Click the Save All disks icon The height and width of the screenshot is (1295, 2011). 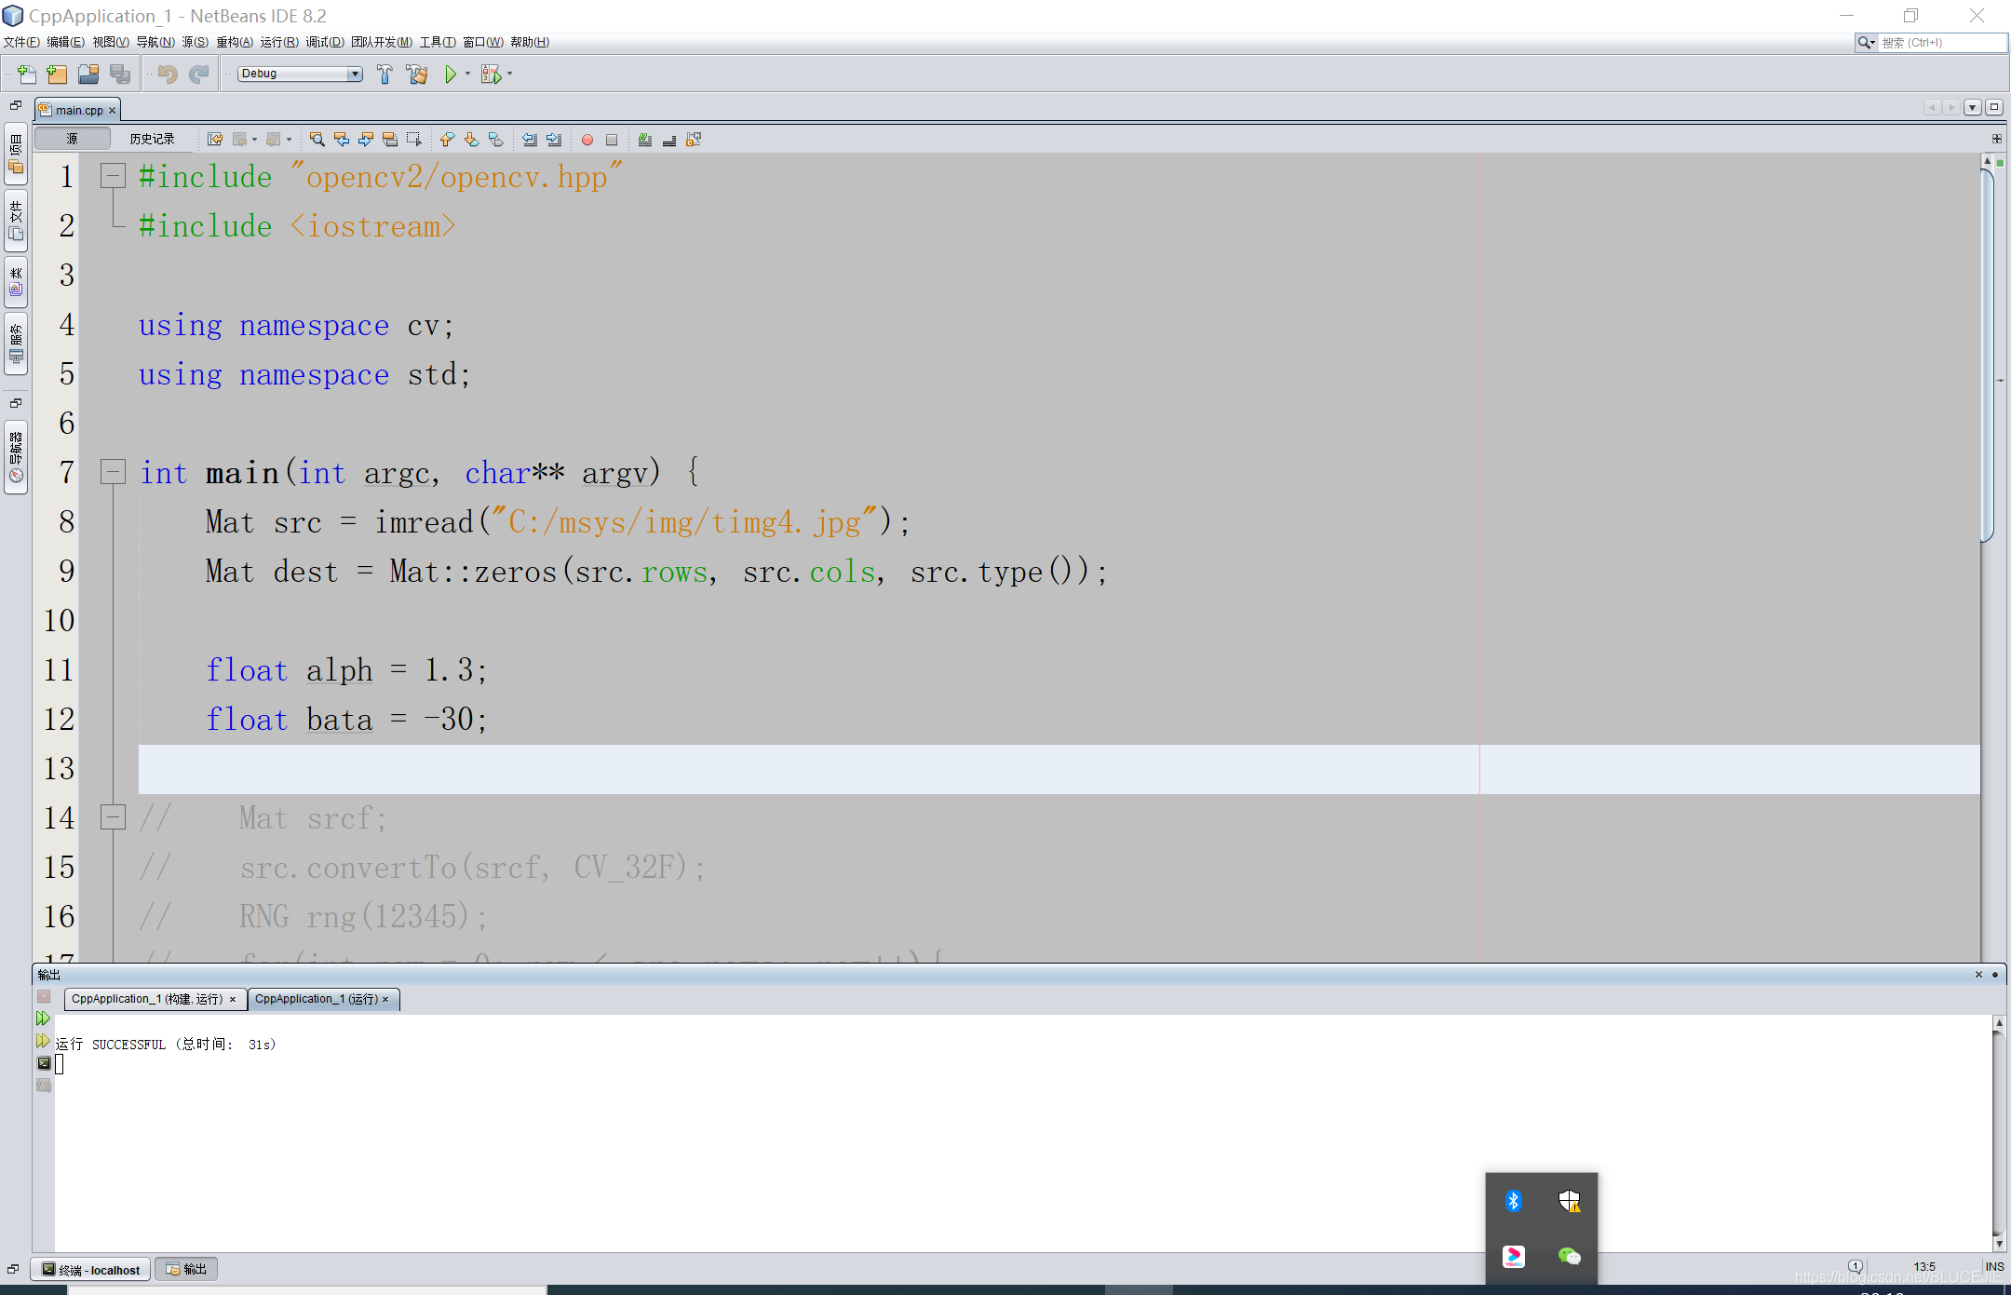120,74
